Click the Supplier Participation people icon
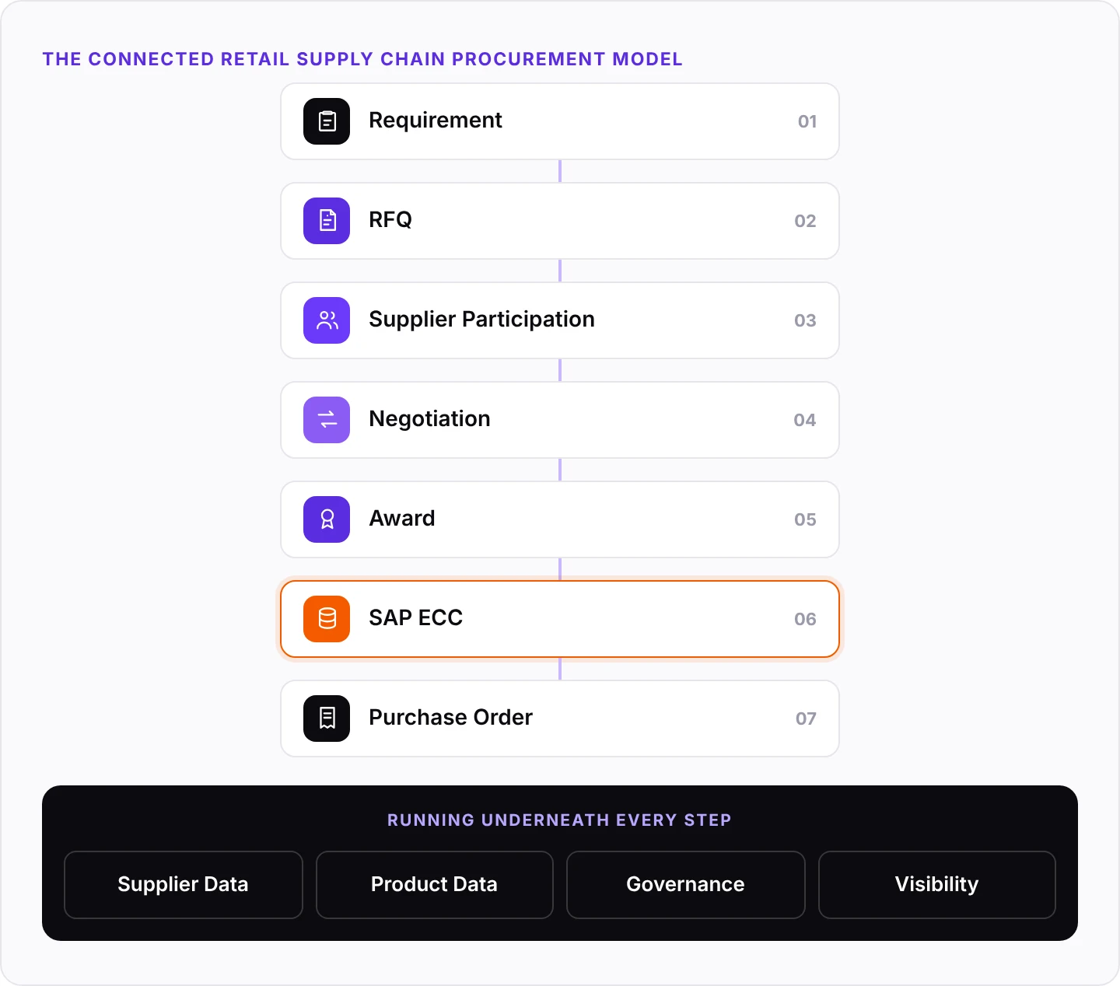 point(327,320)
